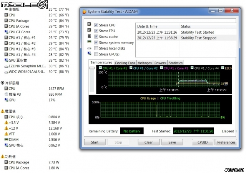Switch to the Statistics tab

(175, 63)
